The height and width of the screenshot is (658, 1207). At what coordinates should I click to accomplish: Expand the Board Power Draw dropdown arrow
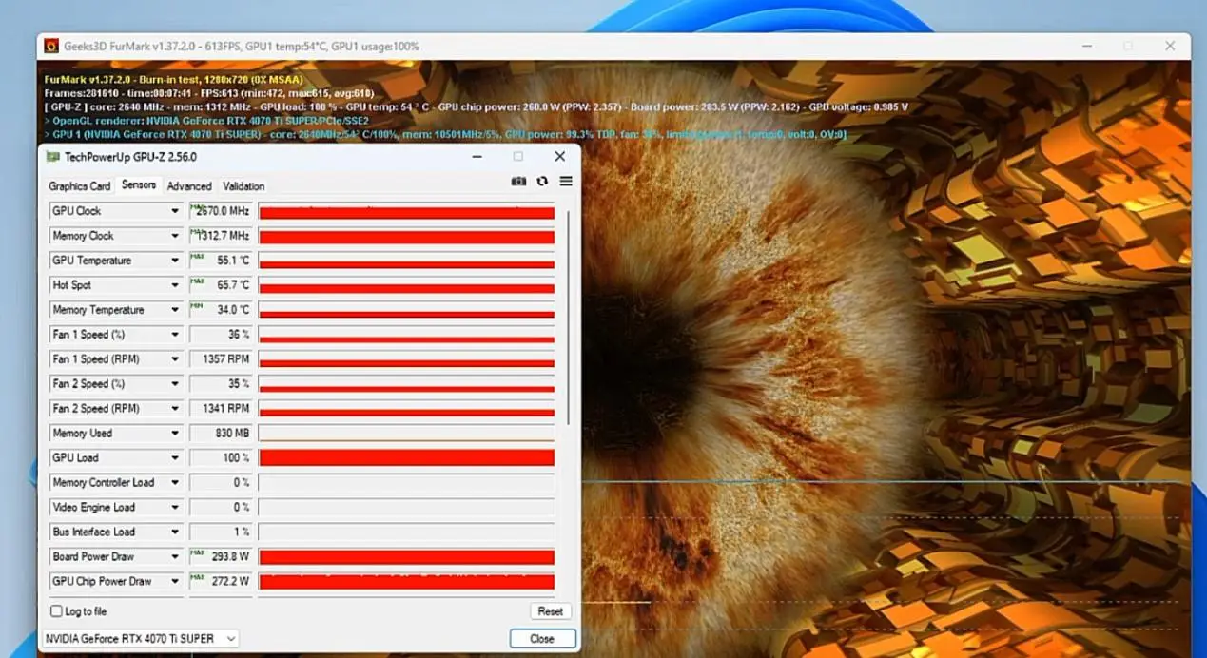pyautogui.click(x=175, y=557)
